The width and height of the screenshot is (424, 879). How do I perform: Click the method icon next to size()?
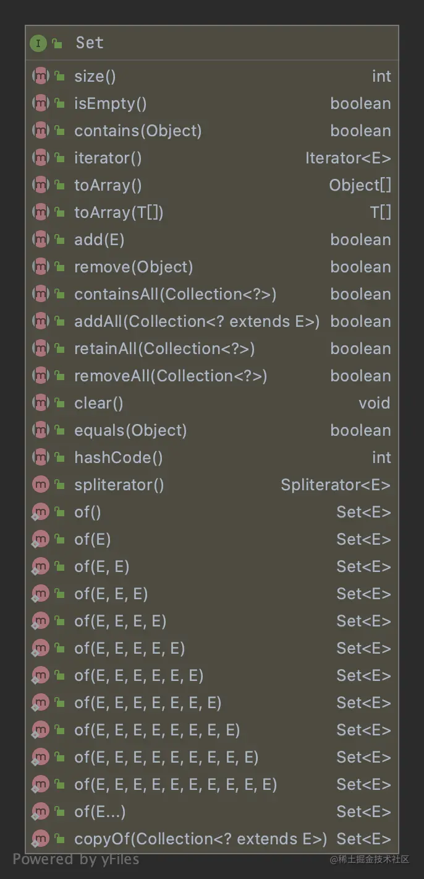point(40,76)
